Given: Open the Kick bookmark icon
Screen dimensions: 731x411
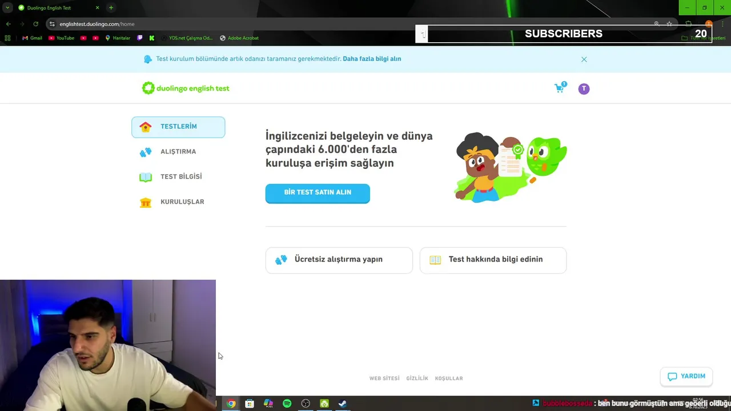Looking at the screenshot, I should 152,38.
